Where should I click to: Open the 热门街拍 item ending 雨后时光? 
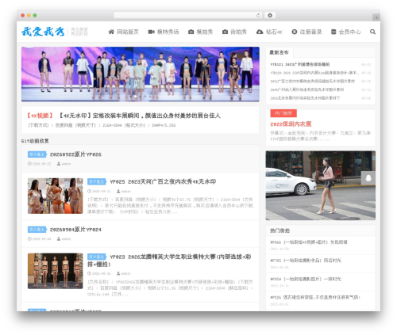pyautogui.click(x=306, y=261)
